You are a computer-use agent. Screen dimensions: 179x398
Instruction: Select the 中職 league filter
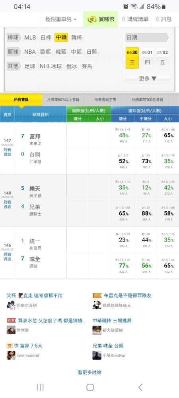pos(61,37)
